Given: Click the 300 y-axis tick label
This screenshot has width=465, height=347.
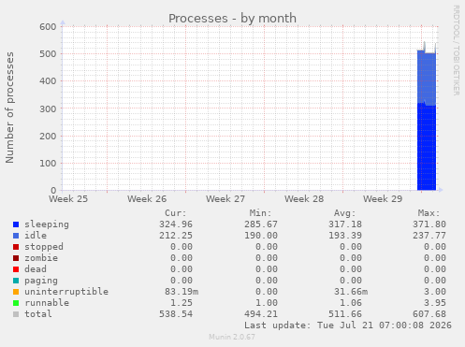Looking at the screenshot, I should tap(48, 108).
